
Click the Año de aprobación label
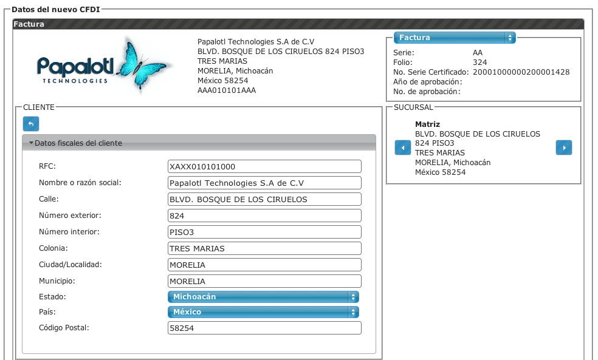(x=427, y=82)
